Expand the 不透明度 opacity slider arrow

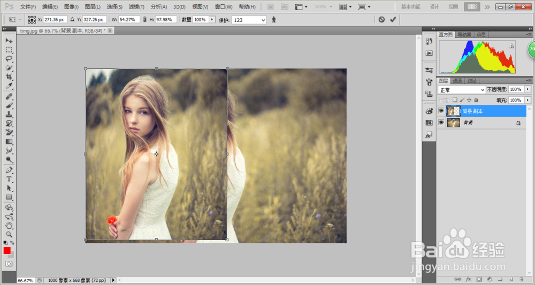click(528, 89)
